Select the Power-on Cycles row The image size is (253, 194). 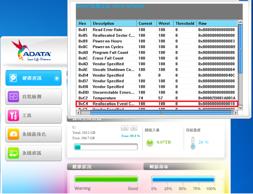tap(157, 47)
